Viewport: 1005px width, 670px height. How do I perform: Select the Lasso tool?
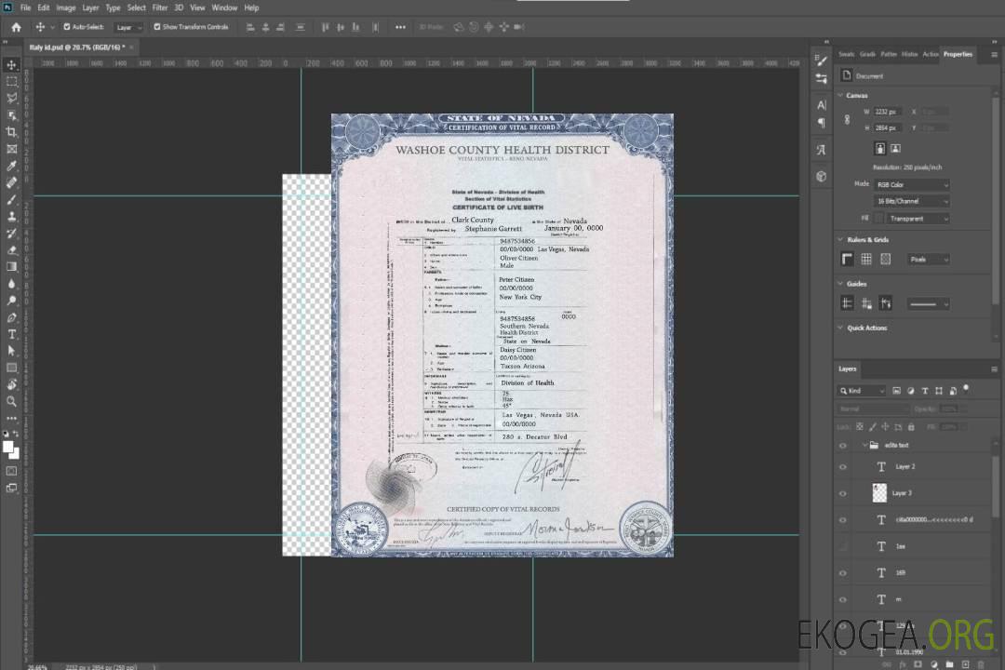point(11,98)
